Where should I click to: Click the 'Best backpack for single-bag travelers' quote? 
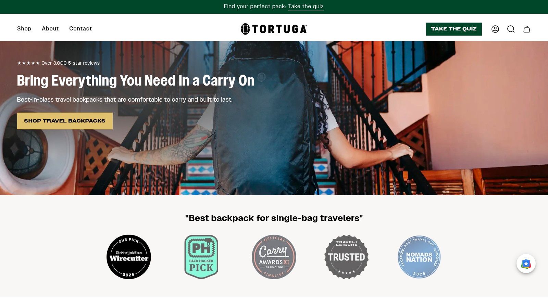pos(274,218)
